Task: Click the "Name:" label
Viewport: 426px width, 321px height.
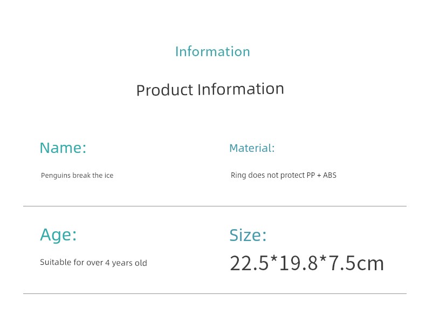Action: [63, 148]
